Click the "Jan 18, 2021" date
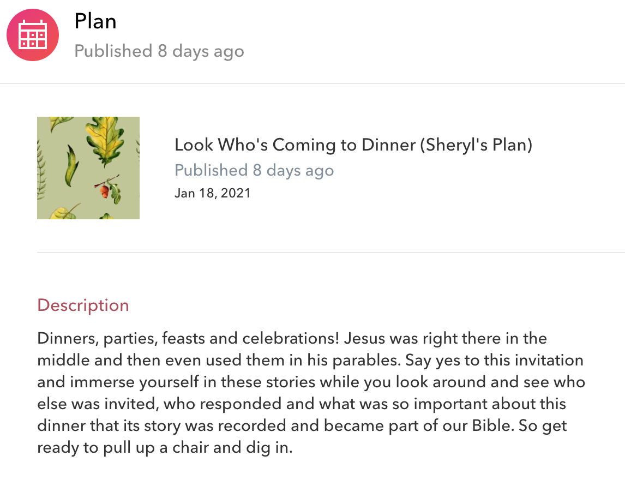This screenshot has width=625, height=492. pyautogui.click(x=212, y=193)
